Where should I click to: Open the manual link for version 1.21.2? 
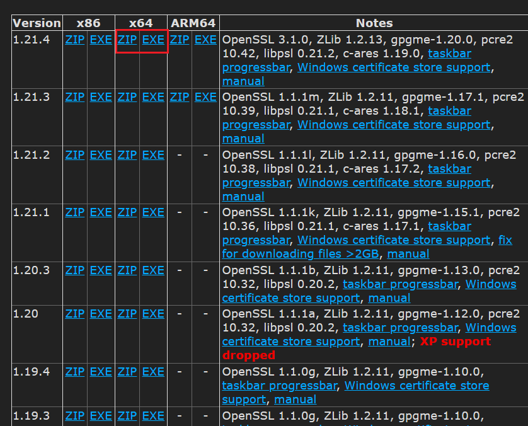point(243,197)
